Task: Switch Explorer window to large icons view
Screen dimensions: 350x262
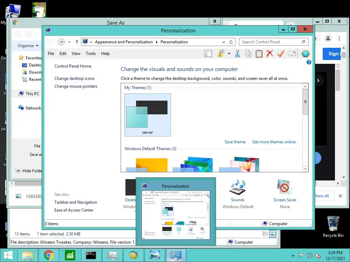Action: 273,234
